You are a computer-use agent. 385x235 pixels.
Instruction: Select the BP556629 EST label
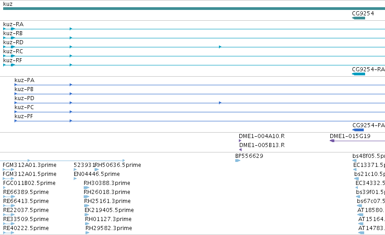click(x=249, y=156)
